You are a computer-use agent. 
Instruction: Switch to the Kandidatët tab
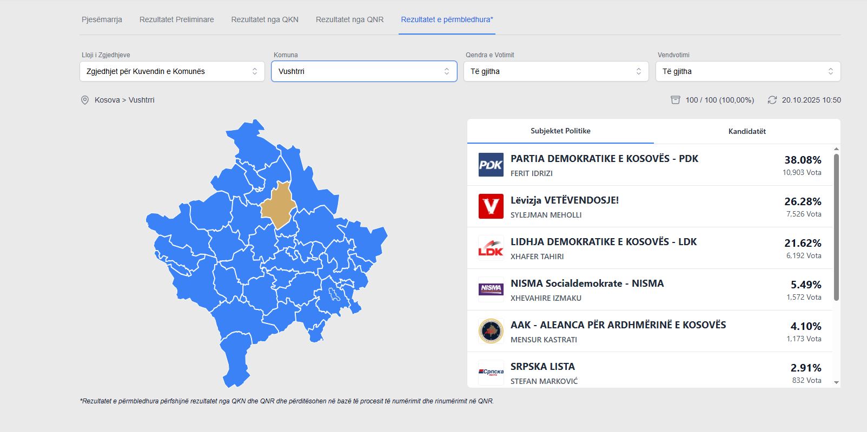[x=747, y=131]
